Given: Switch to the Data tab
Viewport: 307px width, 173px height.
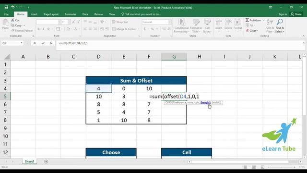Looking at the screenshot, I should point(85,14).
